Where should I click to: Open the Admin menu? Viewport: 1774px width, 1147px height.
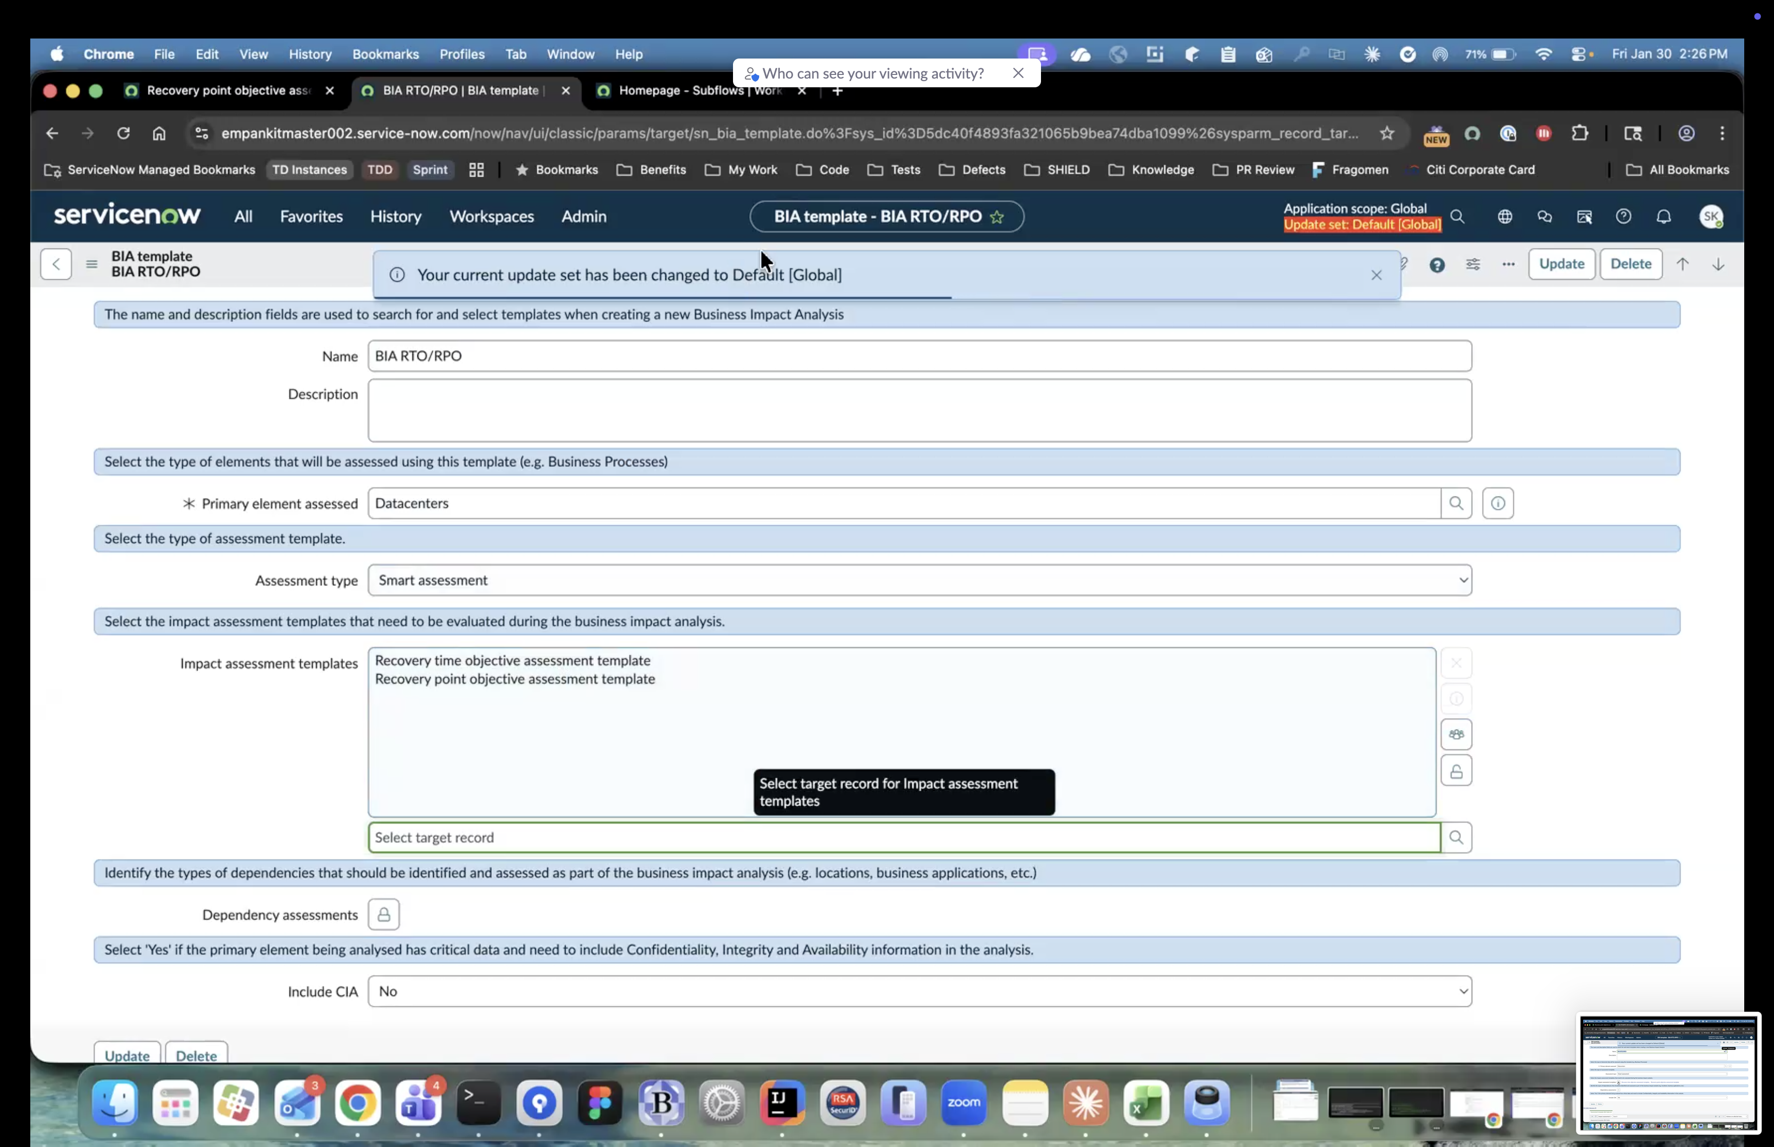coord(584,217)
